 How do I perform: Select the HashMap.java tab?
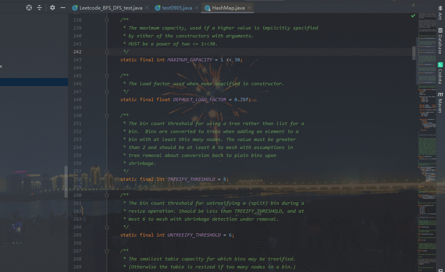tap(228, 8)
